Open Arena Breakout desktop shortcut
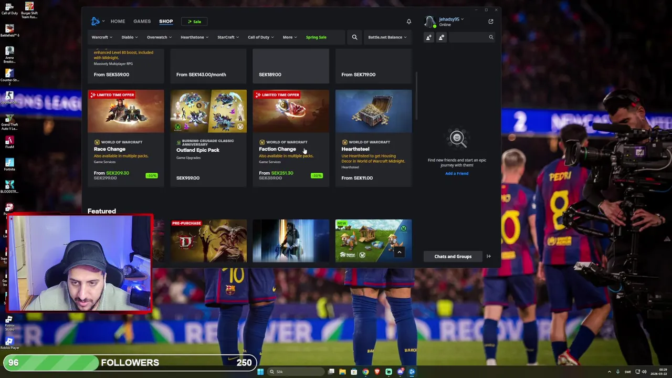This screenshot has height=378, width=672. (9, 54)
